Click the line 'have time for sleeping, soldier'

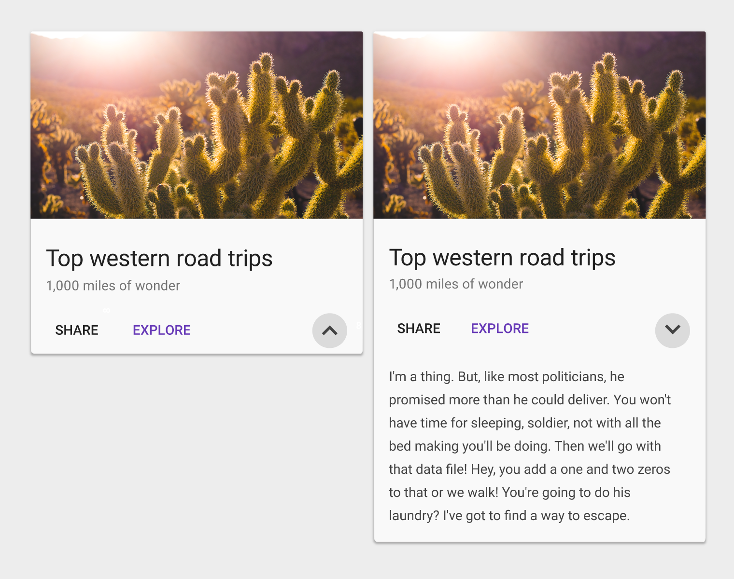pyautogui.click(x=525, y=423)
